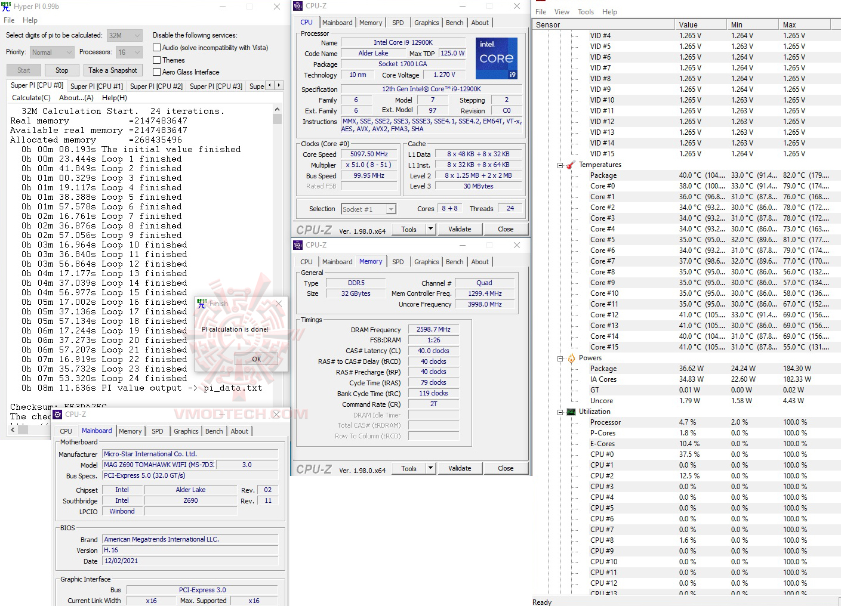The image size is (841, 606).
Task: Click OK in the Finish dialog
Action: pos(257,359)
